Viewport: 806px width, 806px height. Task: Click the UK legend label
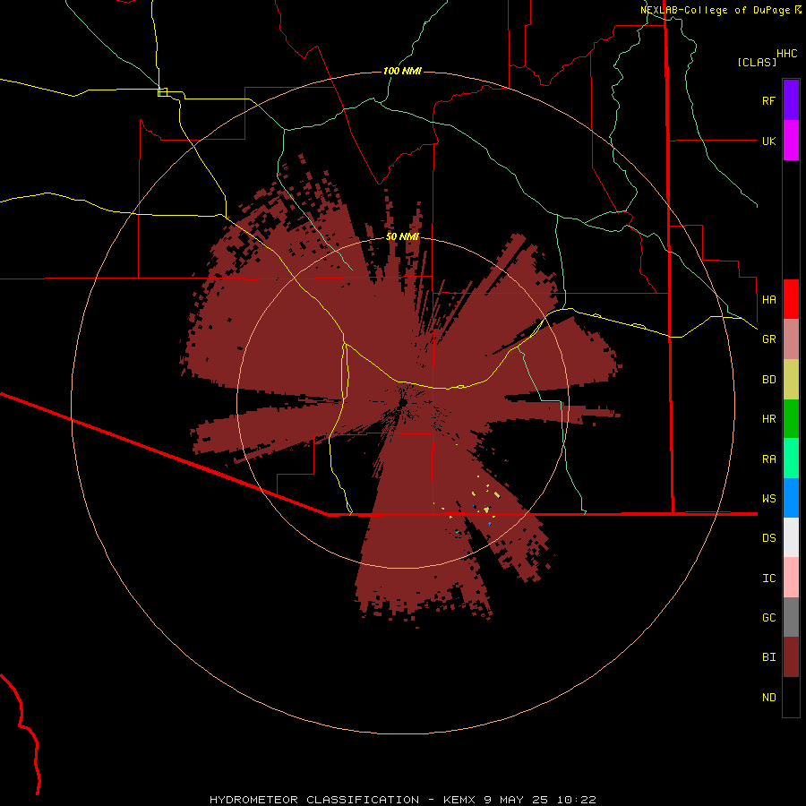[x=768, y=141]
